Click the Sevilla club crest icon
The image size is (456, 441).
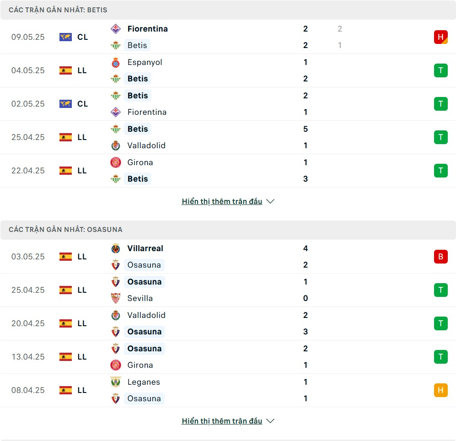coord(115,298)
